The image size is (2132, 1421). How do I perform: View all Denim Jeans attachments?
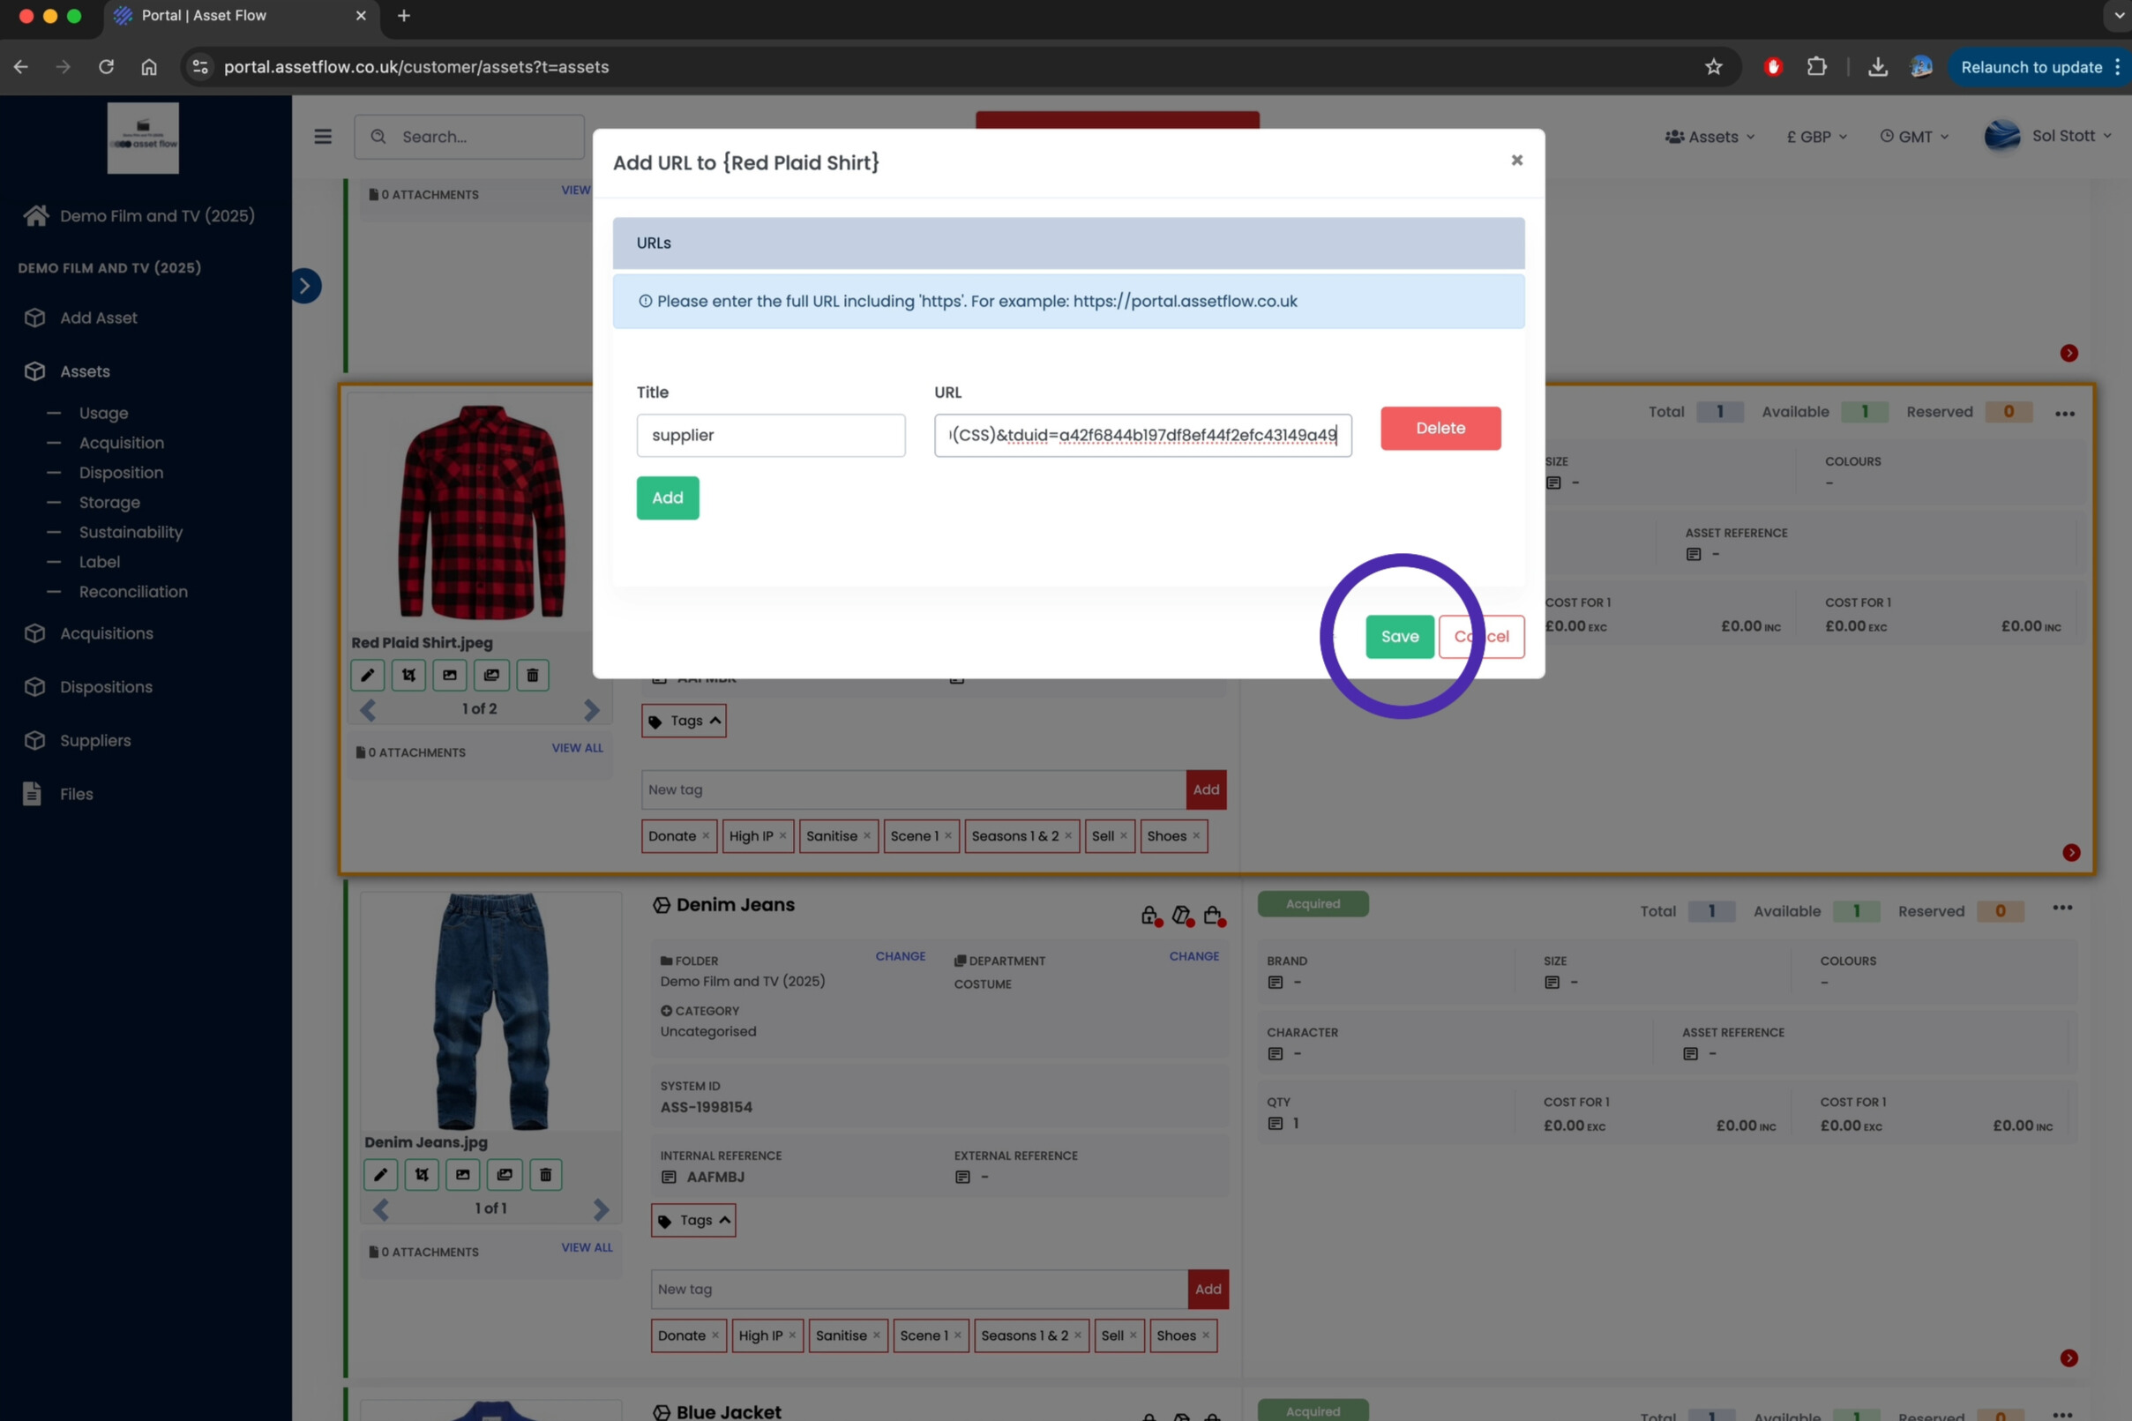point(587,1248)
